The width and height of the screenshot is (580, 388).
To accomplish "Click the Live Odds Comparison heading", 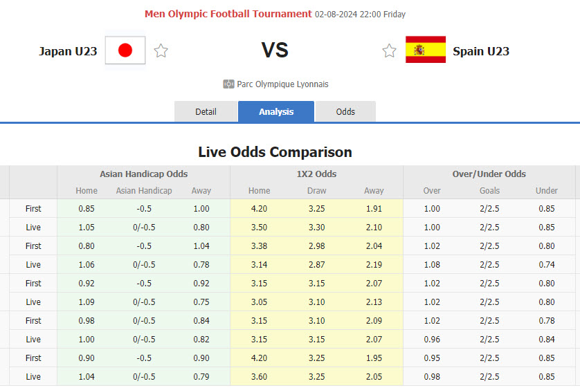I will [275, 152].
